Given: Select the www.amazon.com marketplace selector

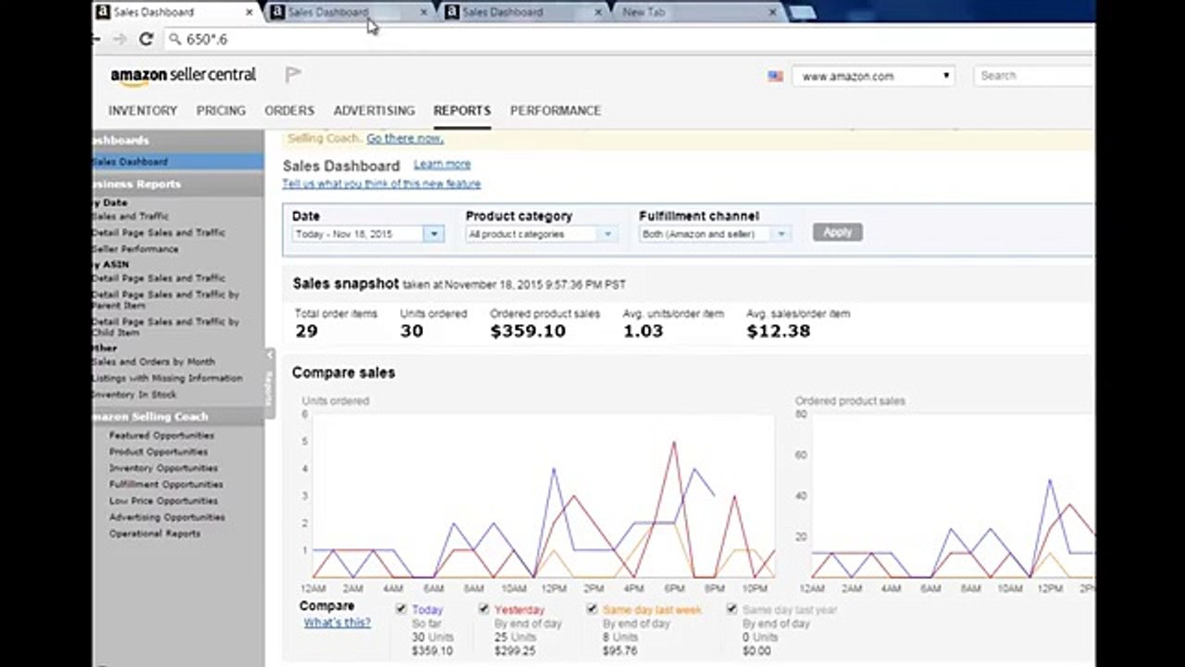Looking at the screenshot, I should pyautogui.click(x=875, y=76).
